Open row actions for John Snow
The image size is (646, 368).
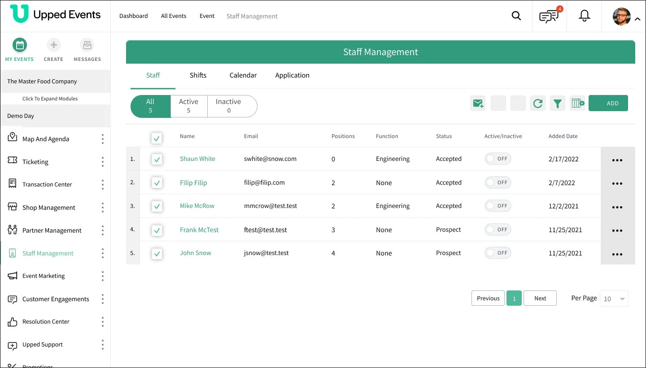click(617, 254)
